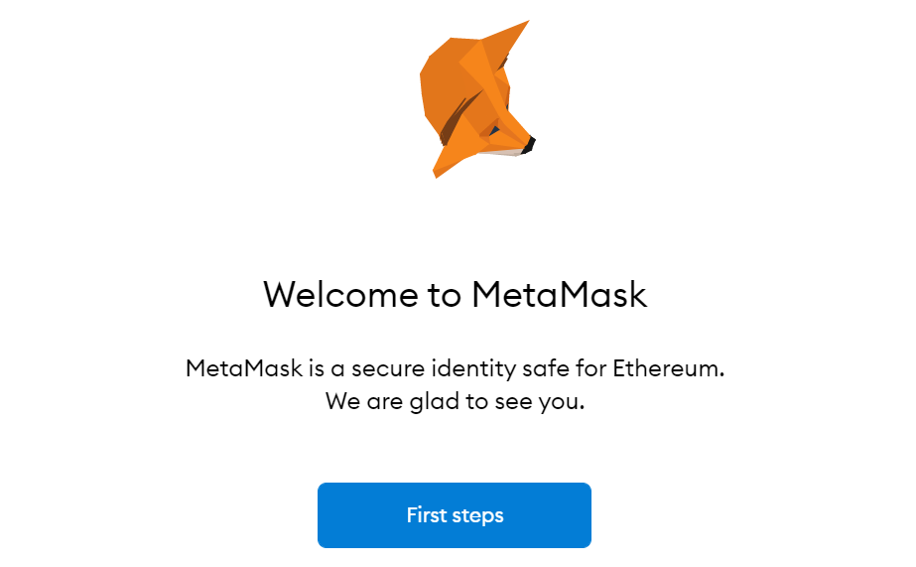Click the fox's dark eye

coord(494,130)
